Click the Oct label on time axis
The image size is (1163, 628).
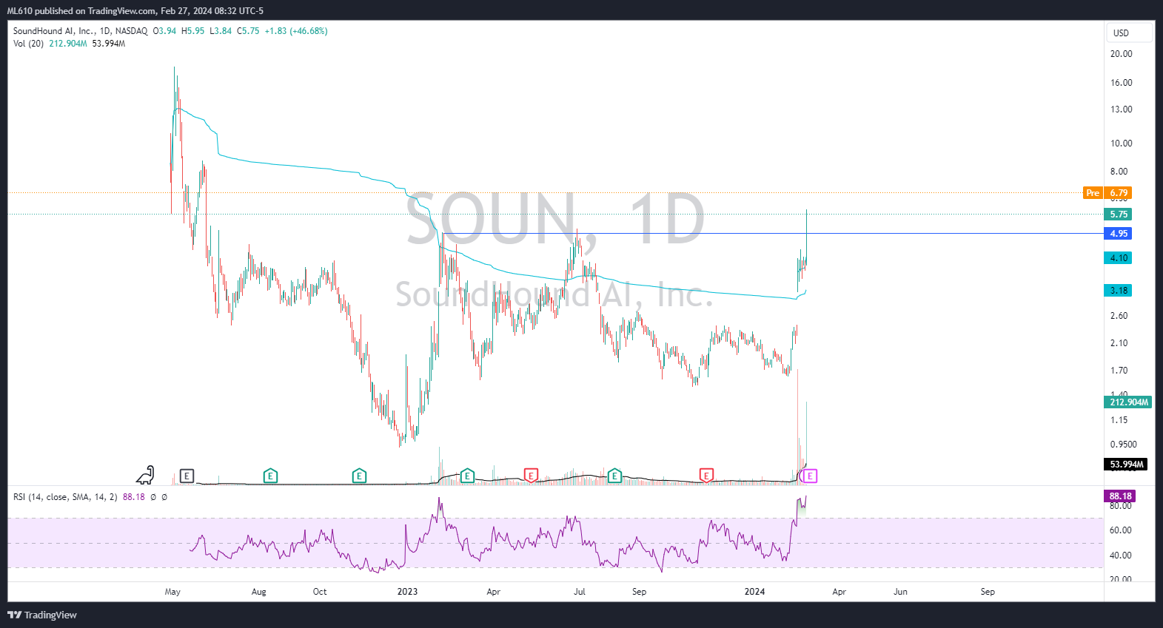coord(320,592)
